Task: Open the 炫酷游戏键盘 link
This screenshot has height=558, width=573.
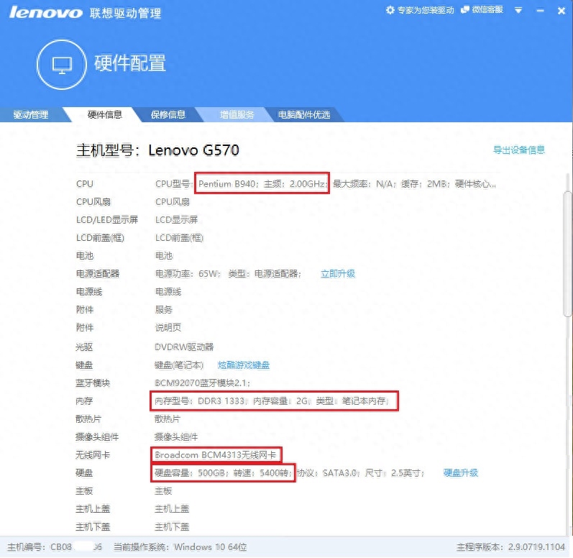Action: (244, 365)
